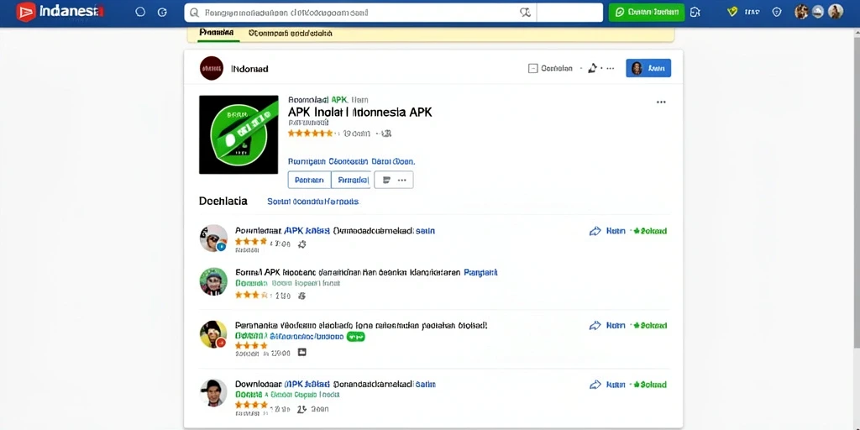The height and width of the screenshot is (430, 860).
Task: Click the list icon in the third outlined button
Action: tap(386, 180)
